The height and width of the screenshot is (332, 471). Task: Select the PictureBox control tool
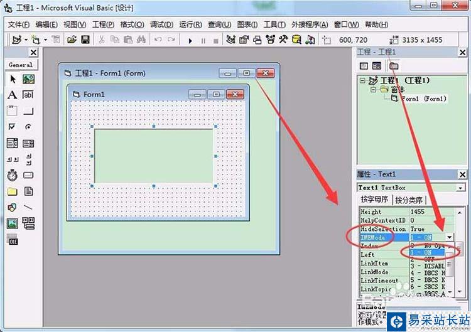[x=28, y=79]
